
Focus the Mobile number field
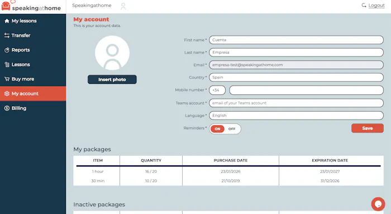pos(306,90)
